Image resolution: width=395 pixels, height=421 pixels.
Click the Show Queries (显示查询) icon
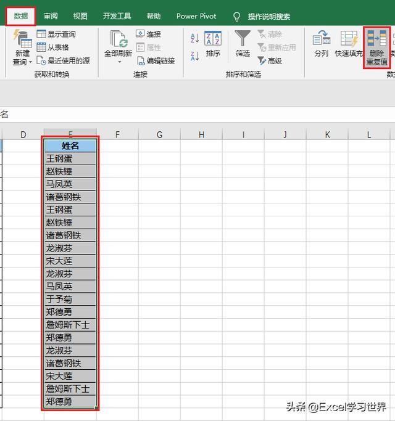[41, 34]
